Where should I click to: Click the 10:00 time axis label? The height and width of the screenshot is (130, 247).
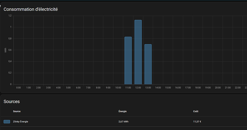(x=118, y=88)
